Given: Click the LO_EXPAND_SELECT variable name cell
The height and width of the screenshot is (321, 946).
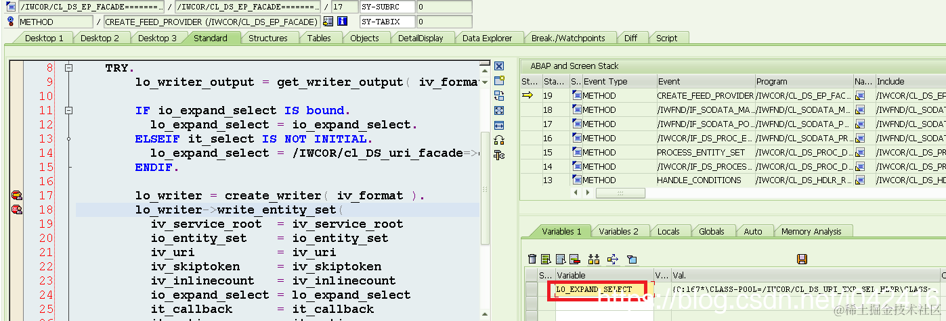Looking at the screenshot, I should (x=604, y=289).
